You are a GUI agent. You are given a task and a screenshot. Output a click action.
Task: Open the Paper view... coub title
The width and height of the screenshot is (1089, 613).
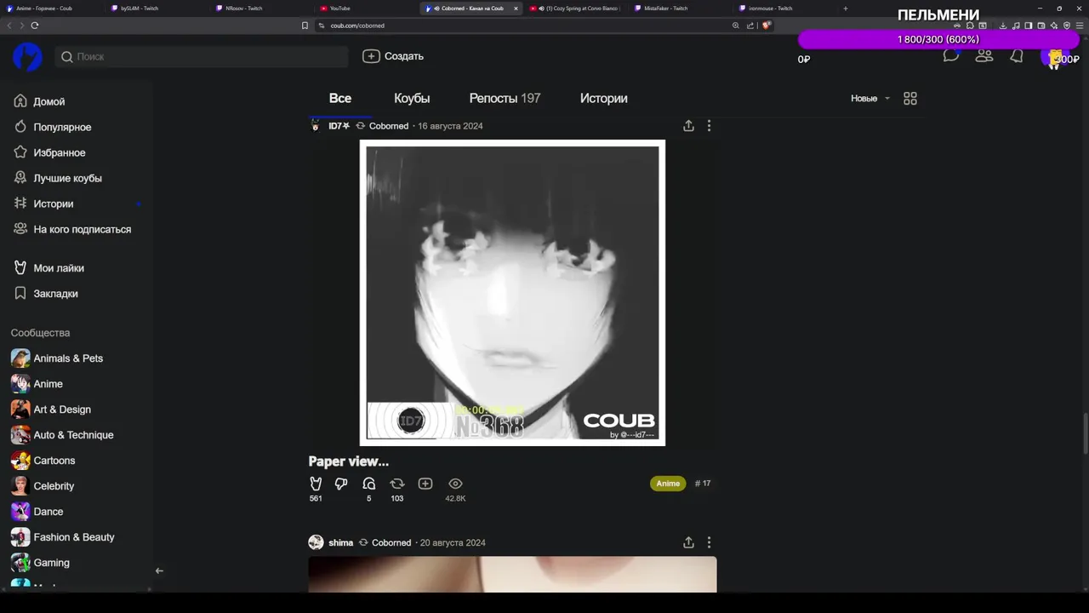[x=349, y=461]
